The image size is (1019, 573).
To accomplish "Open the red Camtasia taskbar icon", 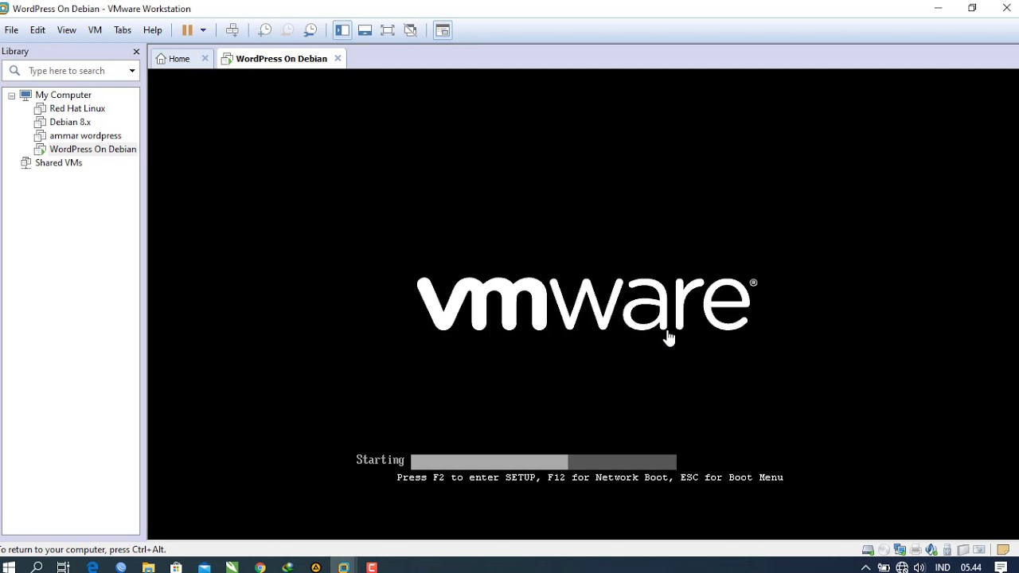I will tap(371, 567).
